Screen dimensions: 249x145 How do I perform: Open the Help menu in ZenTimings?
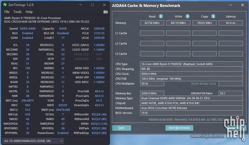pos(29,12)
